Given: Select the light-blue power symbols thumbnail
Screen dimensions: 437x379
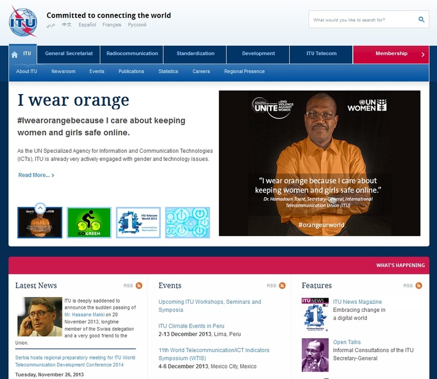Looking at the screenshot, I should (x=188, y=223).
